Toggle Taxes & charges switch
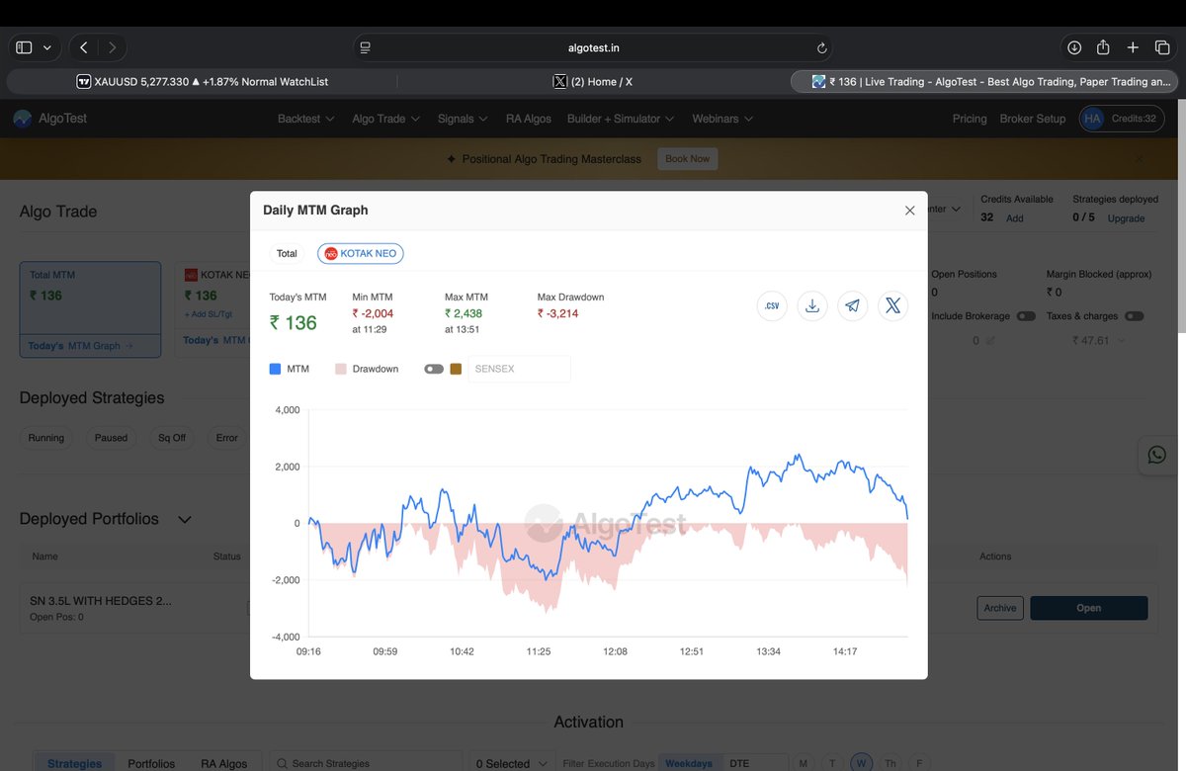The width and height of the screenshot is (1186, 771). tap(1135, 316)
